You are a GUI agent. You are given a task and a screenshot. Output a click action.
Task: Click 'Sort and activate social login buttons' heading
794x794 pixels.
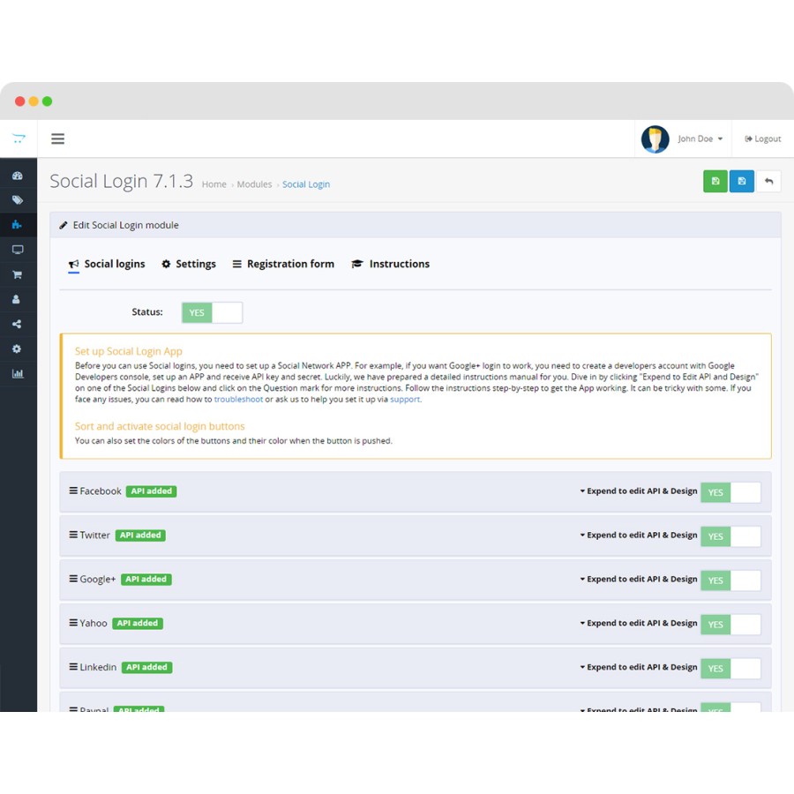point(160,426)
